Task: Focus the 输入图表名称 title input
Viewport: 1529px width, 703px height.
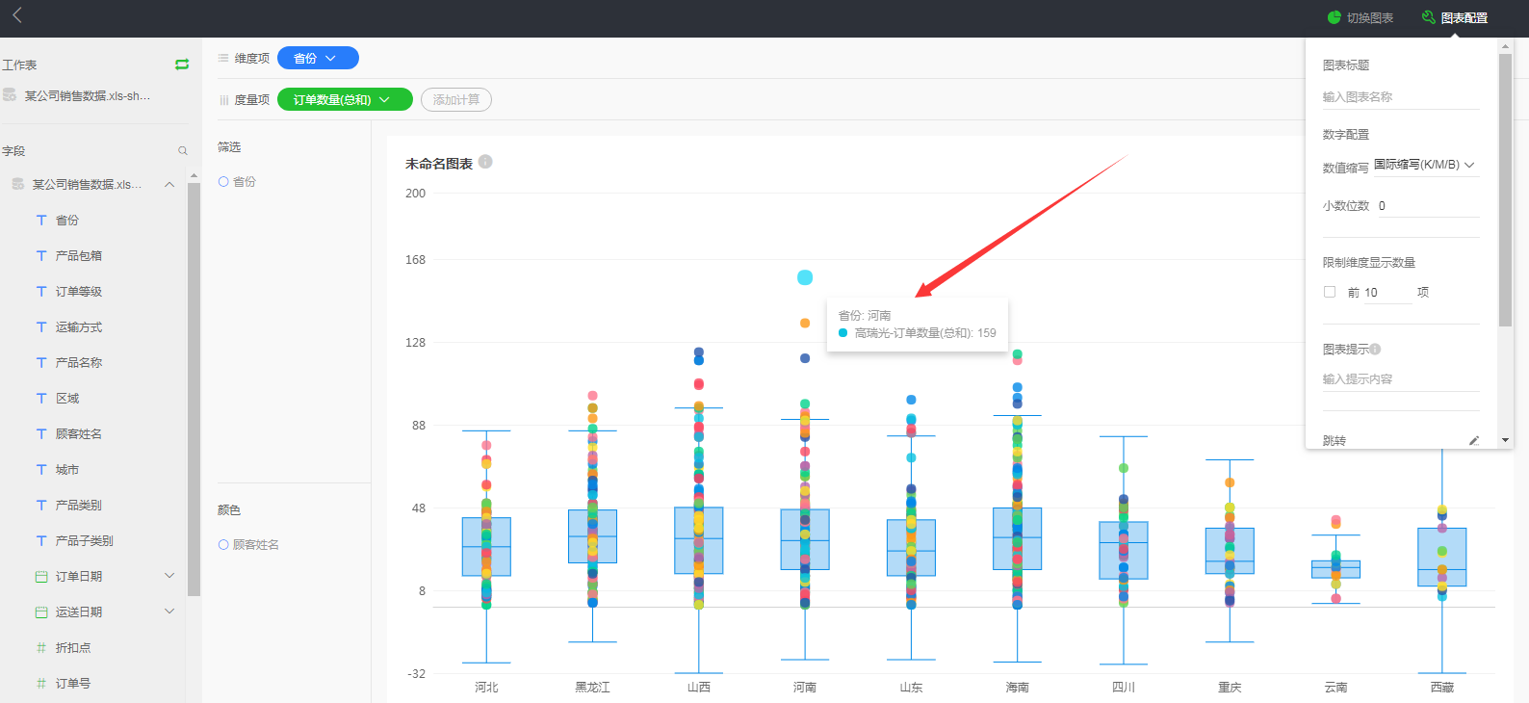Action: tap(1400, 97)
